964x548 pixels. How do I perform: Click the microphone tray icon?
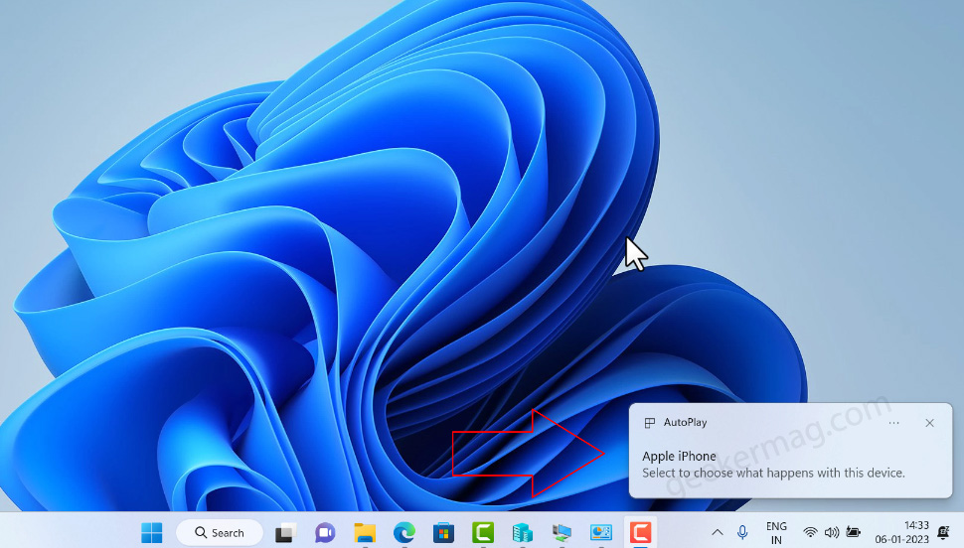click(742, 533)
